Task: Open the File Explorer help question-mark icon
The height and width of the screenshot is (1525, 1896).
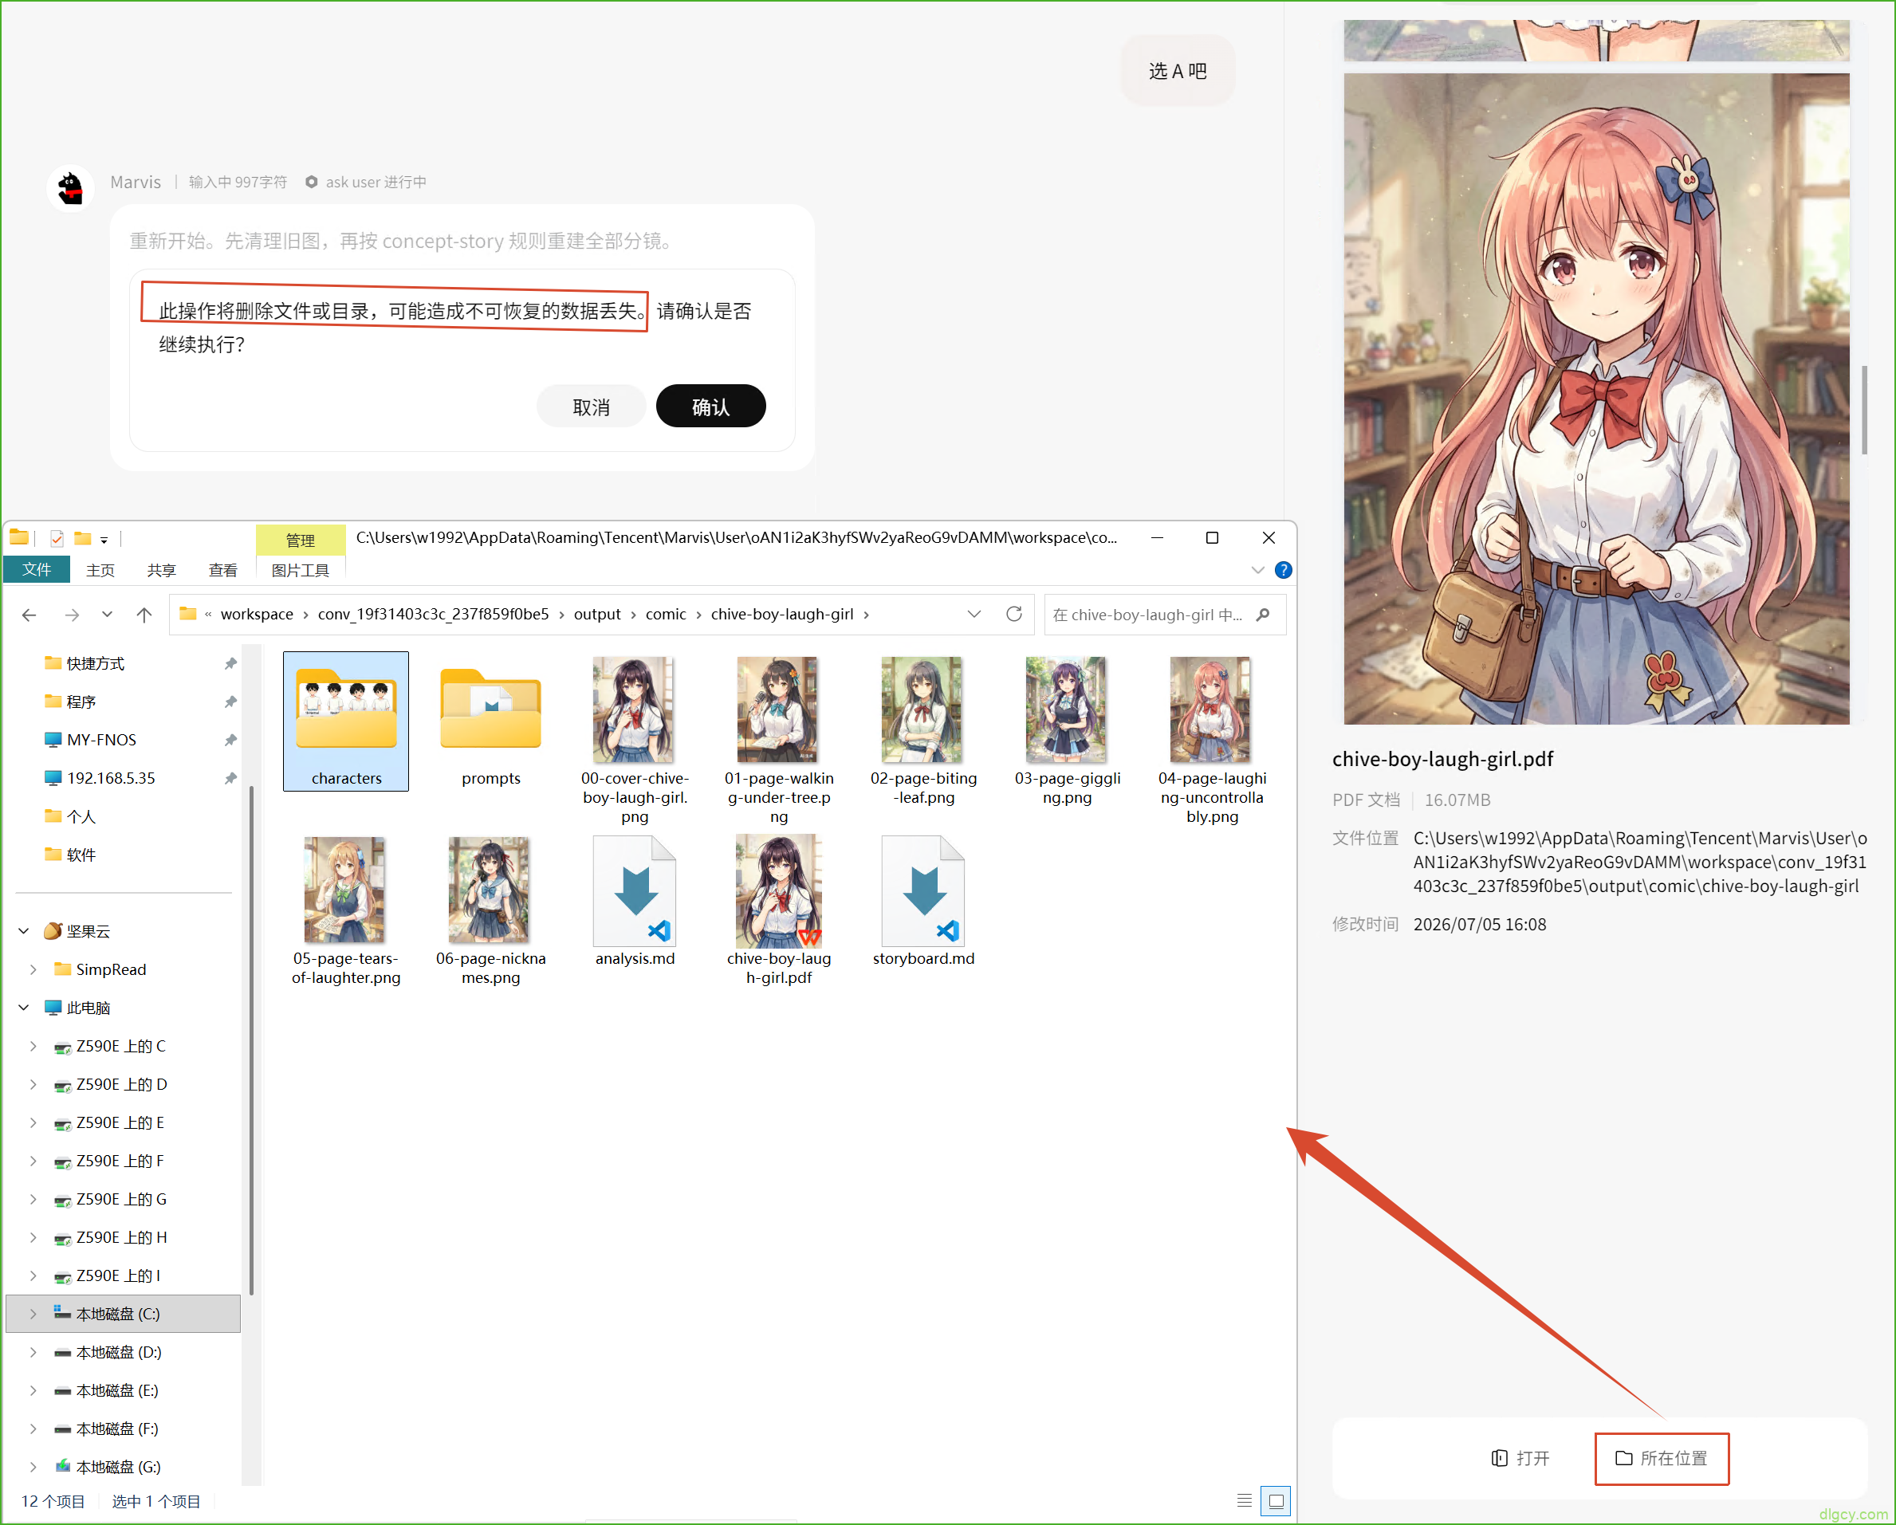Action: [x=1283, y=570]
